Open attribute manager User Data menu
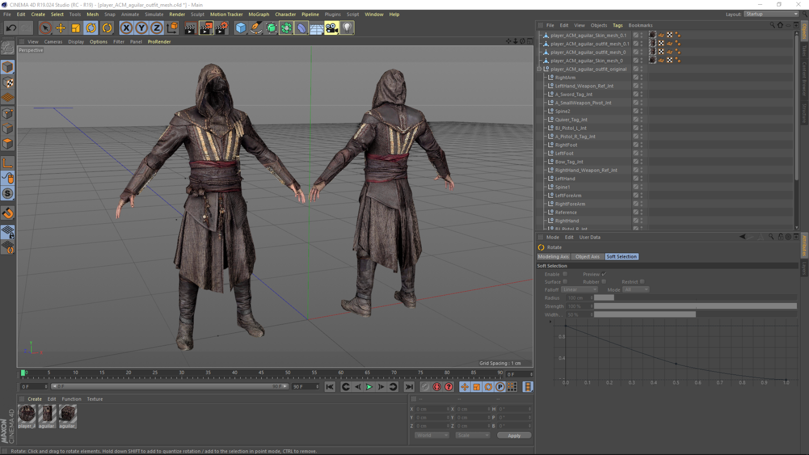 pyautogui.click(x=590, y=237)
